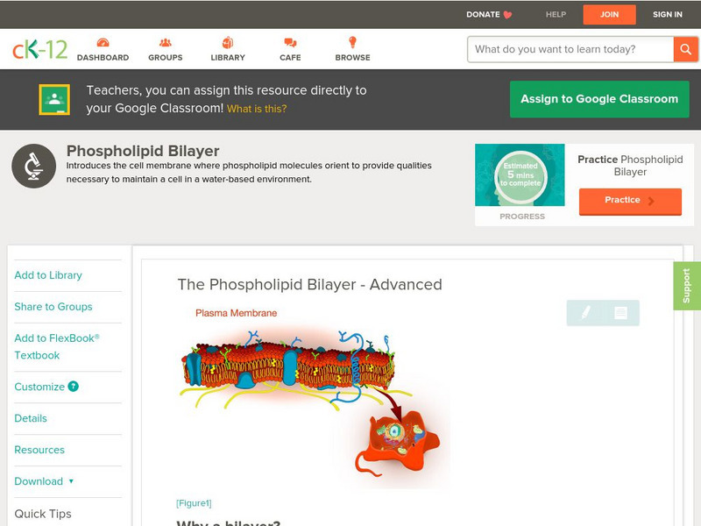
Task: Open the HELP menu item
Action: pyautogui.click(x=556, y=14)
